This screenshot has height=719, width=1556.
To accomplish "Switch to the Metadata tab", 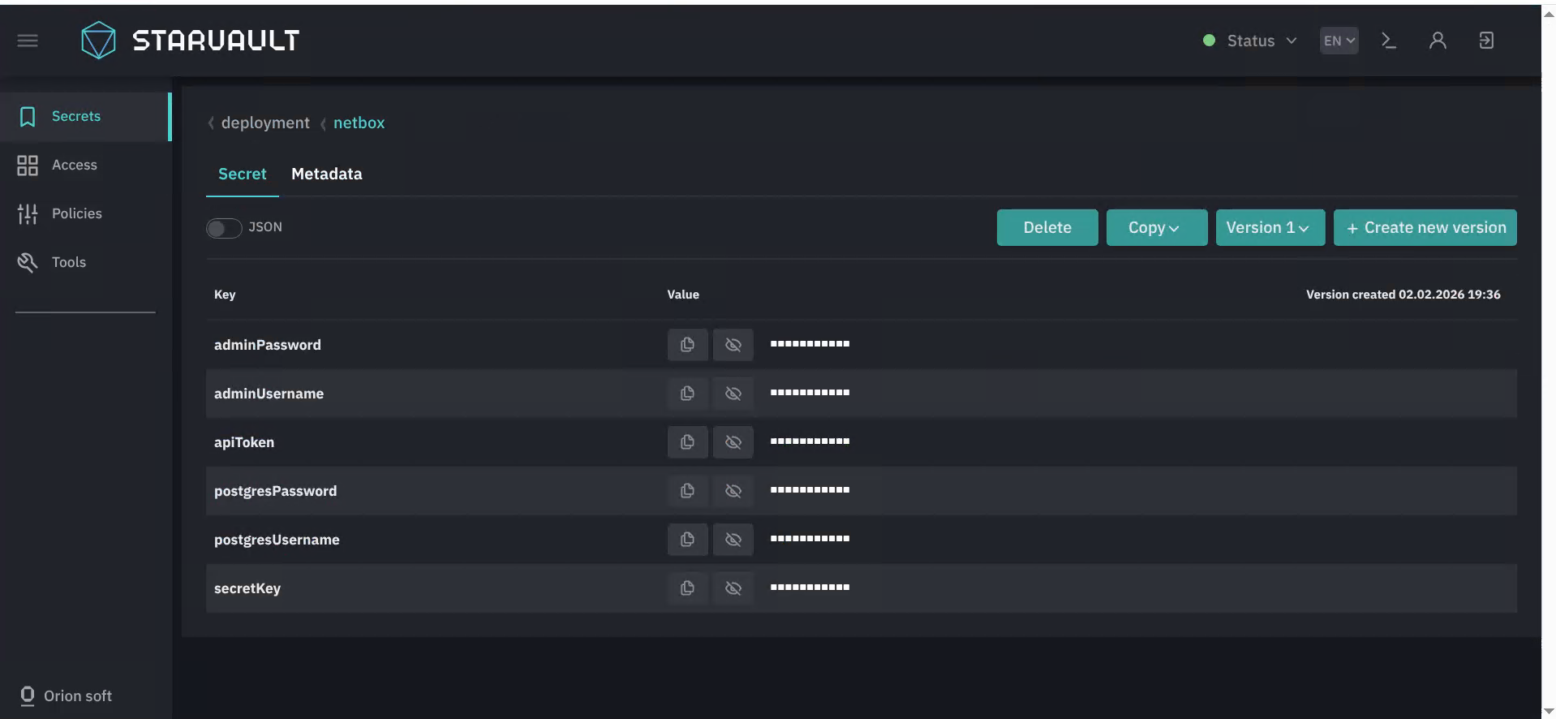I will [x=326, y=174].
